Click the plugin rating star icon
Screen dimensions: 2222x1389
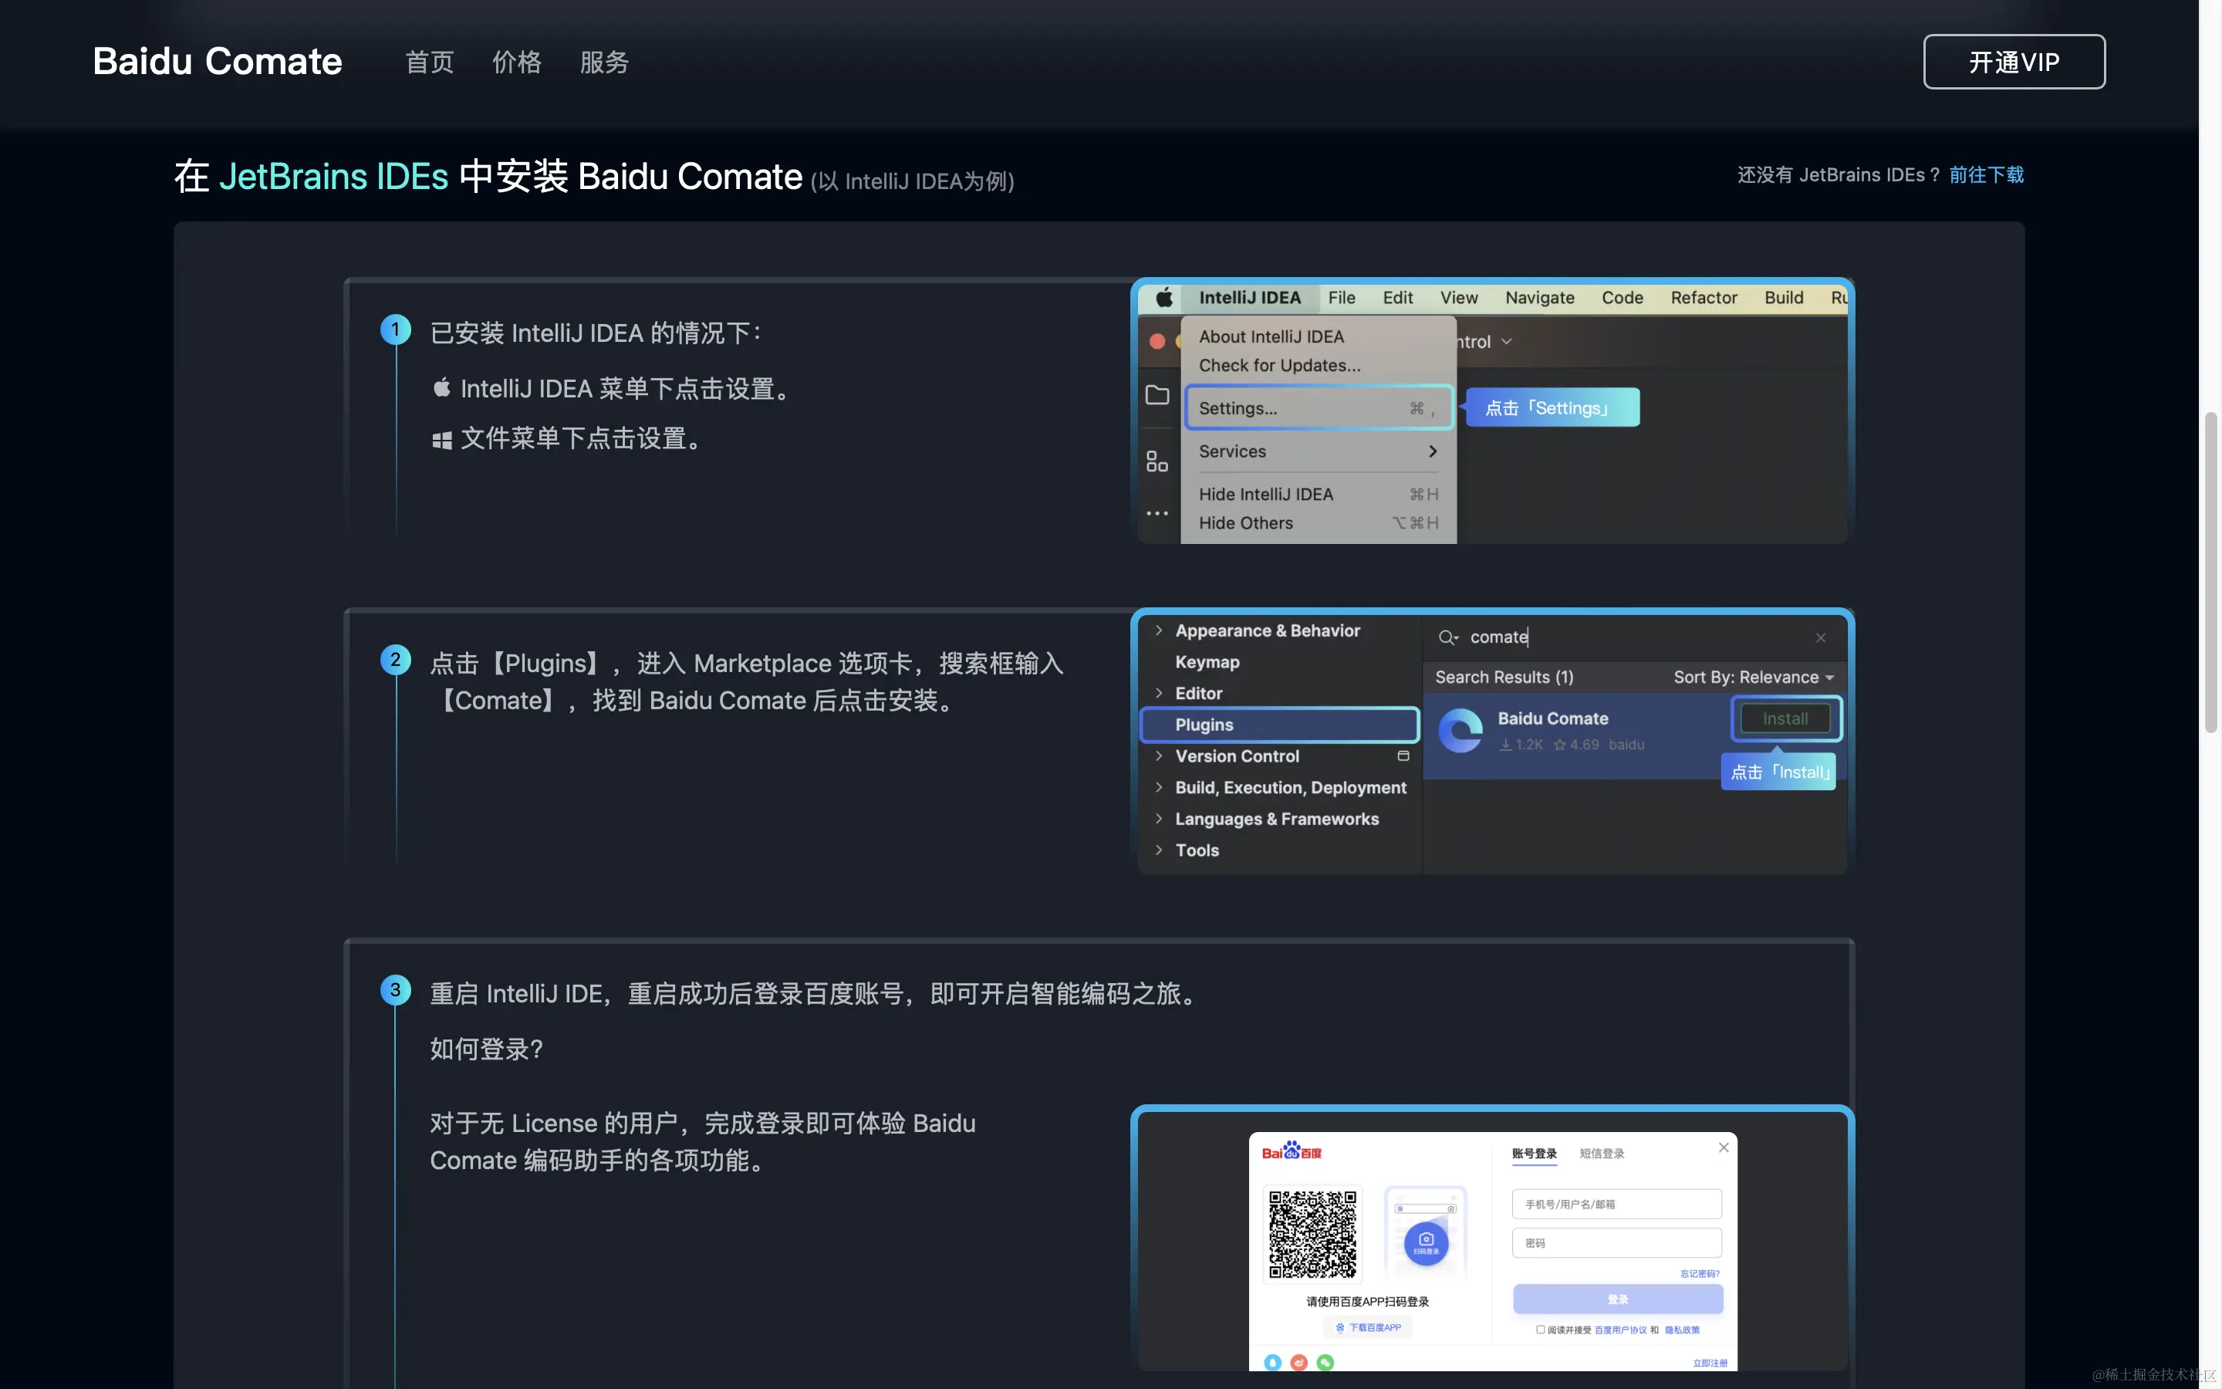click(x=1559, y=744)
